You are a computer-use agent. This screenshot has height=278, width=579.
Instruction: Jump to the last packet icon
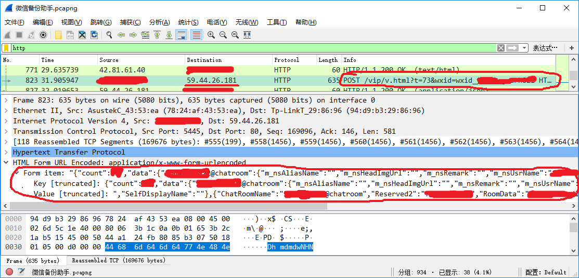tap(169, 35)
